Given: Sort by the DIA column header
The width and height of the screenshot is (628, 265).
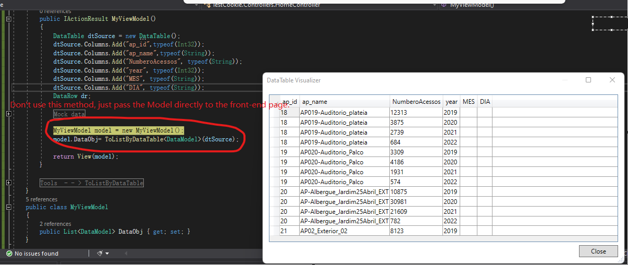Looking at the screenshot, I should [485, 102].
